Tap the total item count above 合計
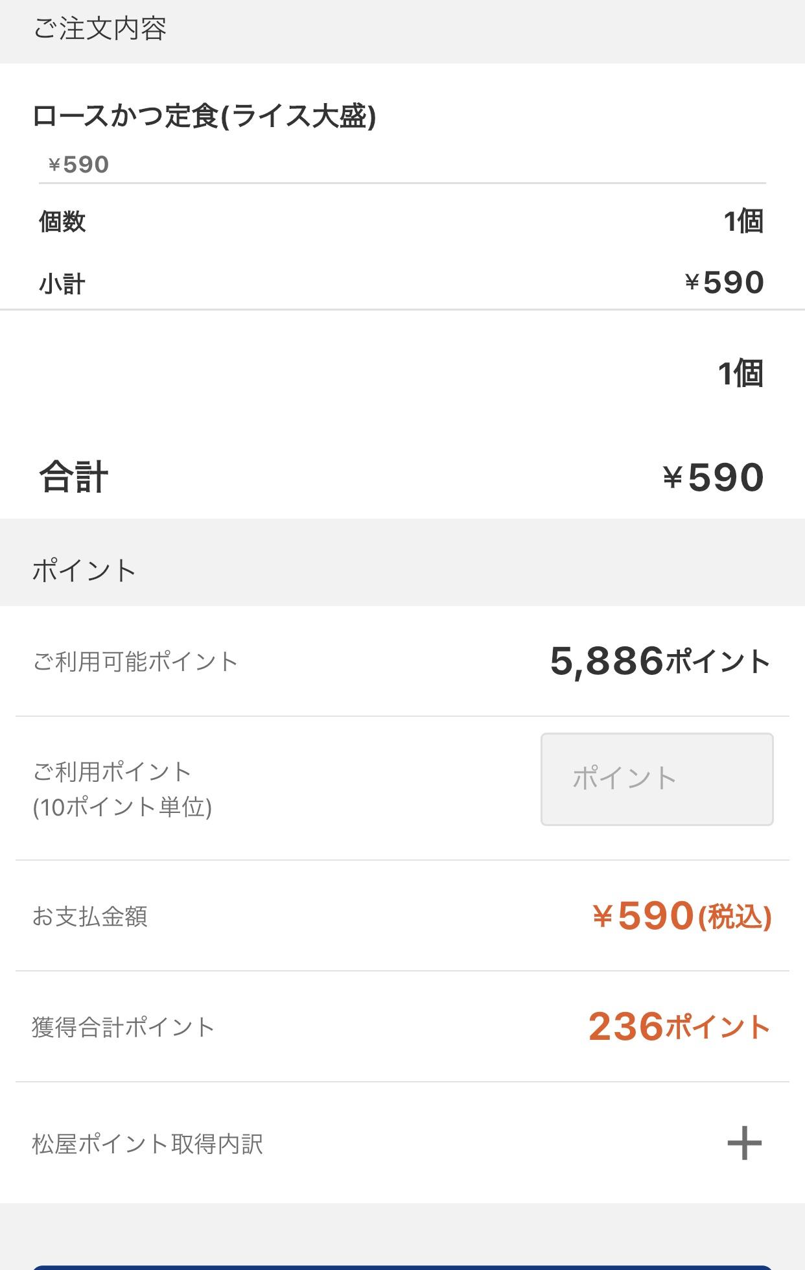Image resolution: width=805 pixels, height=1270 pixels. point(740,373)
